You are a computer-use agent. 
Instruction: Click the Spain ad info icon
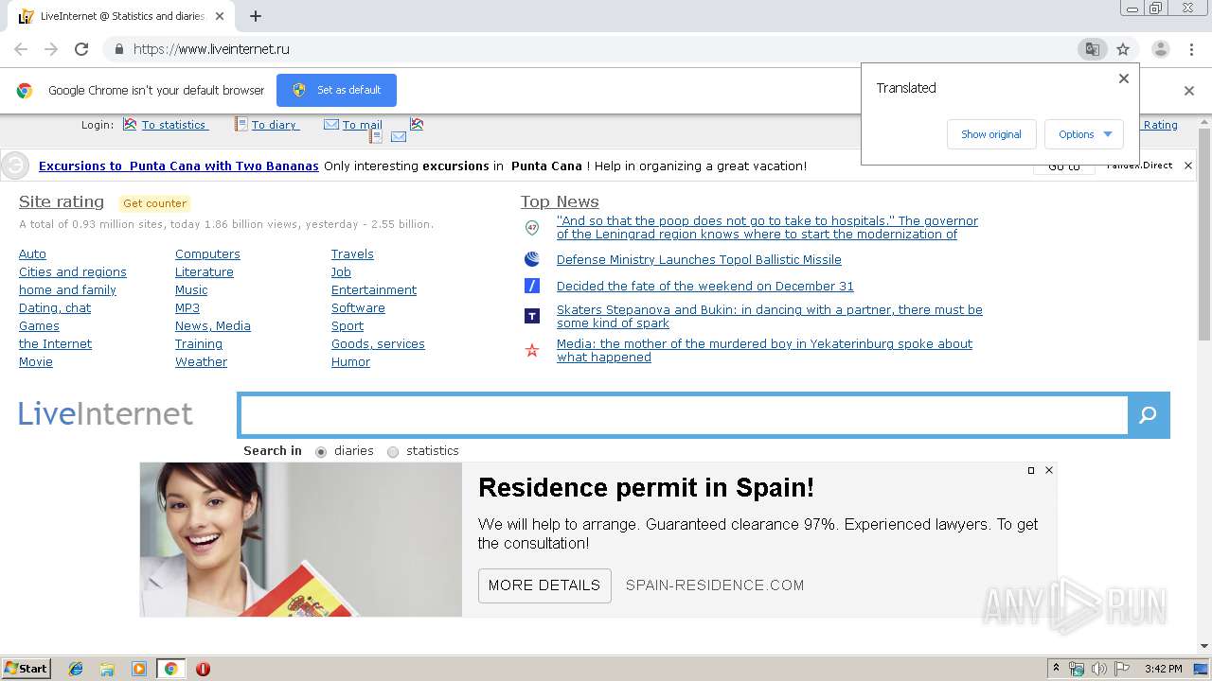1031,470
